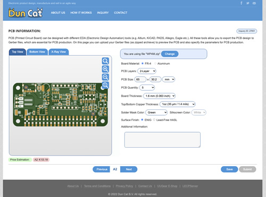Click the PCB width field showing 65
This screenshot has width=266, height=197.
pos(140,79)
